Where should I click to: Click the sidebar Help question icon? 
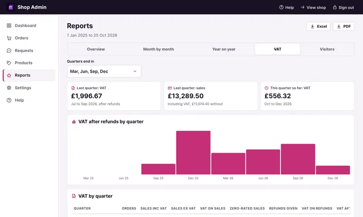coord(9,100)
